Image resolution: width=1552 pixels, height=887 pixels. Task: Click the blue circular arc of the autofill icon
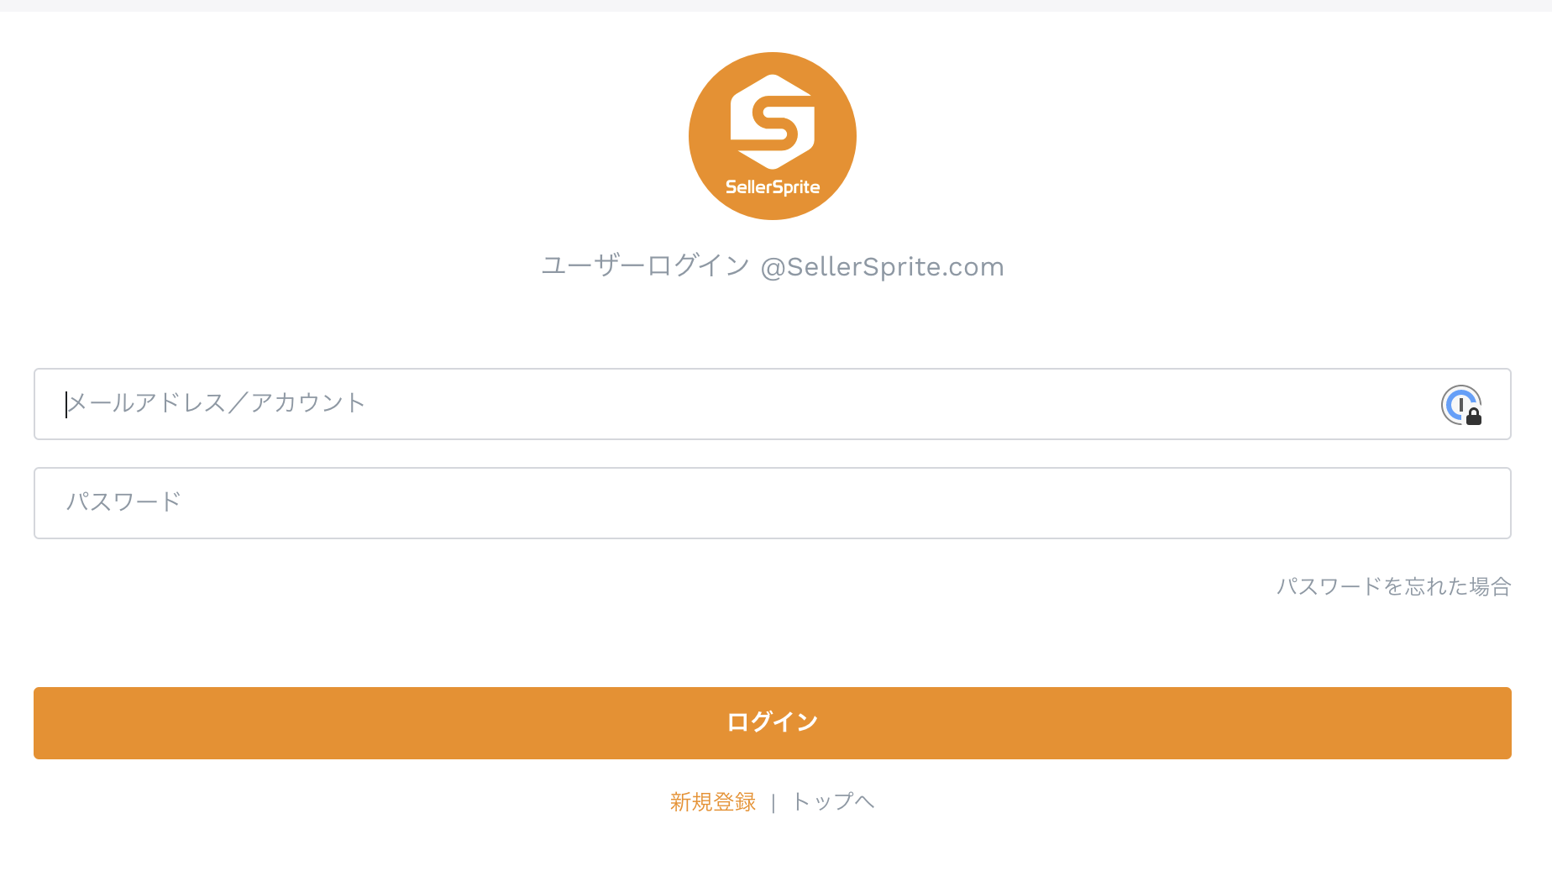coord(1453,403)
